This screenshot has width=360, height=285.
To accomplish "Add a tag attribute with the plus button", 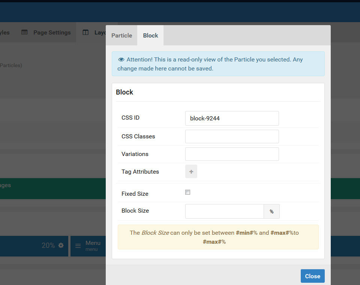I will [191, 171].
